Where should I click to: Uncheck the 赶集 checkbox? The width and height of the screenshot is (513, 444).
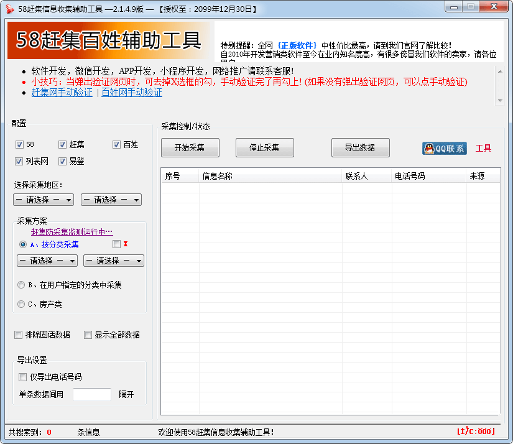[62, 145]
